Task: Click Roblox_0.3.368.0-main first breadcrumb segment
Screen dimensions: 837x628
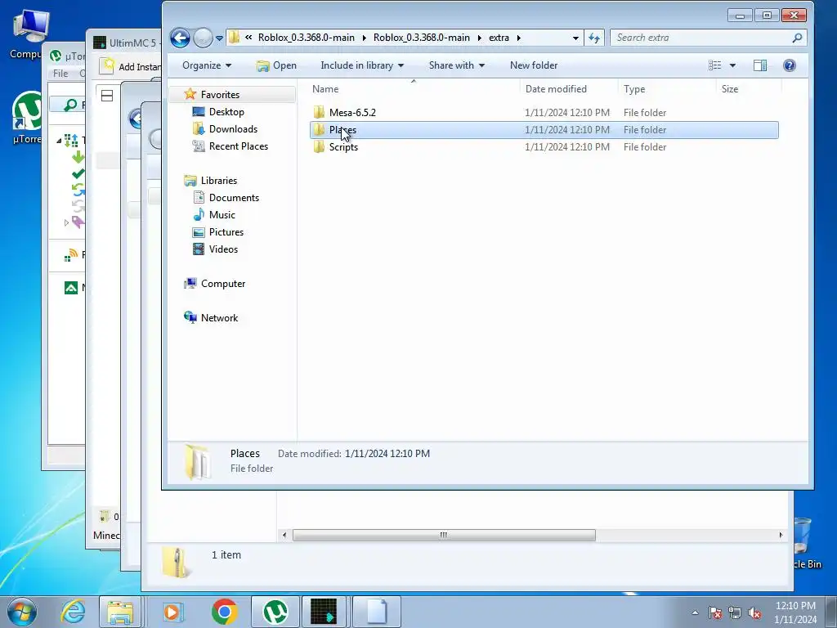Action: click(x=306, y=38)
